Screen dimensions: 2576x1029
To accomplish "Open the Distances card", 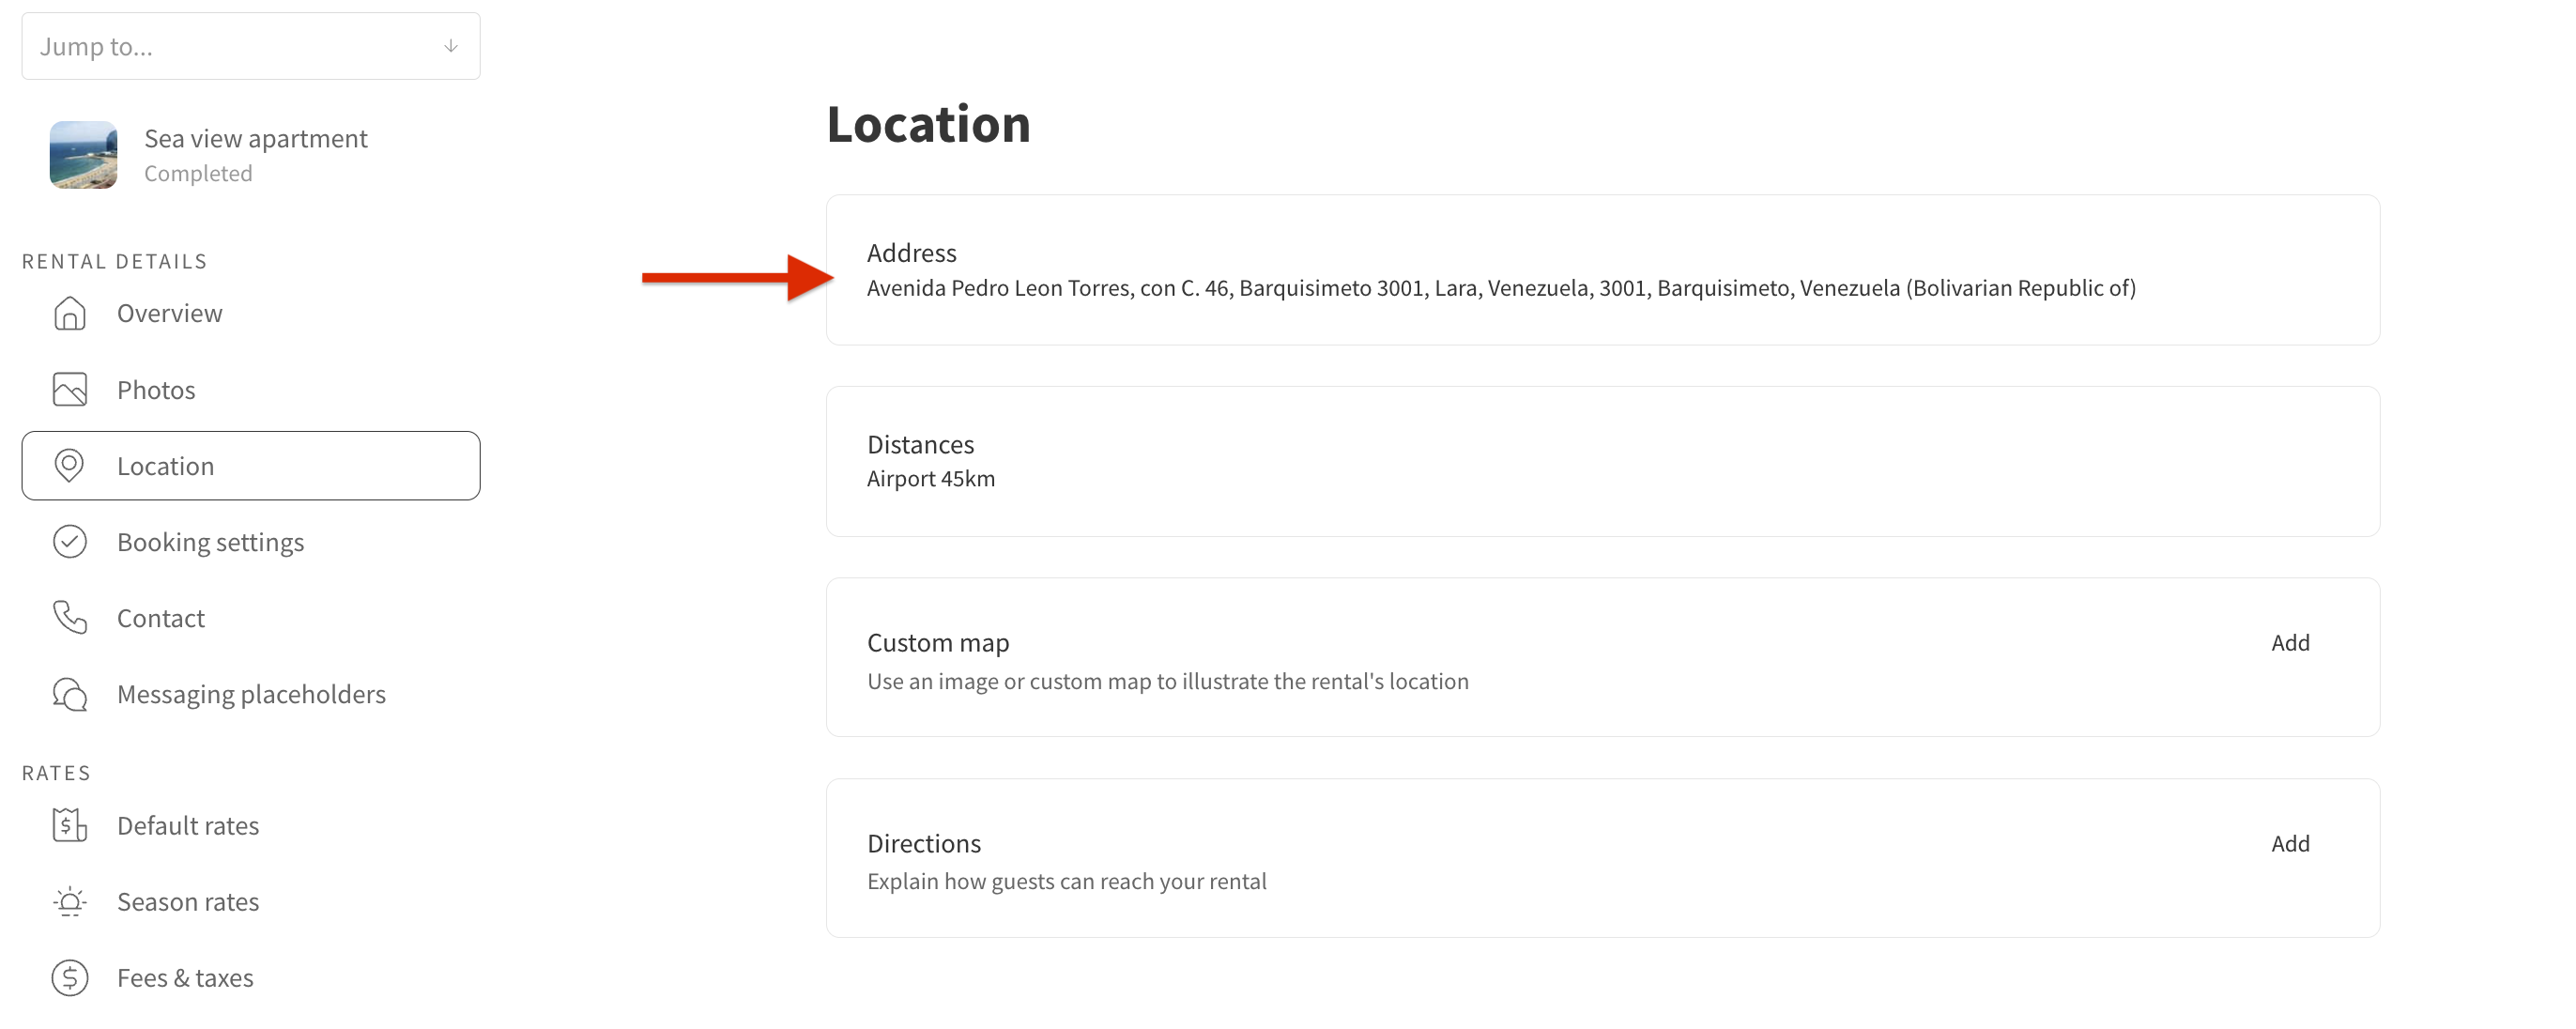I will (x=1602, y=461).
